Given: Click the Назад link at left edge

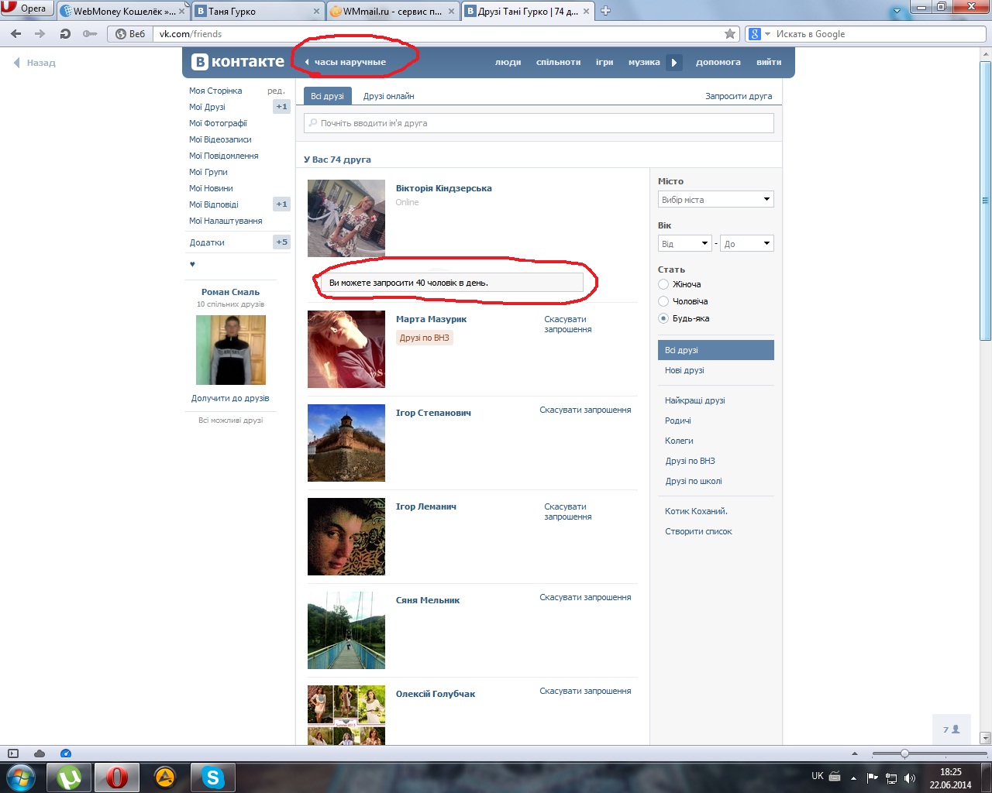Looking at the screenshot, I should 35,63.
